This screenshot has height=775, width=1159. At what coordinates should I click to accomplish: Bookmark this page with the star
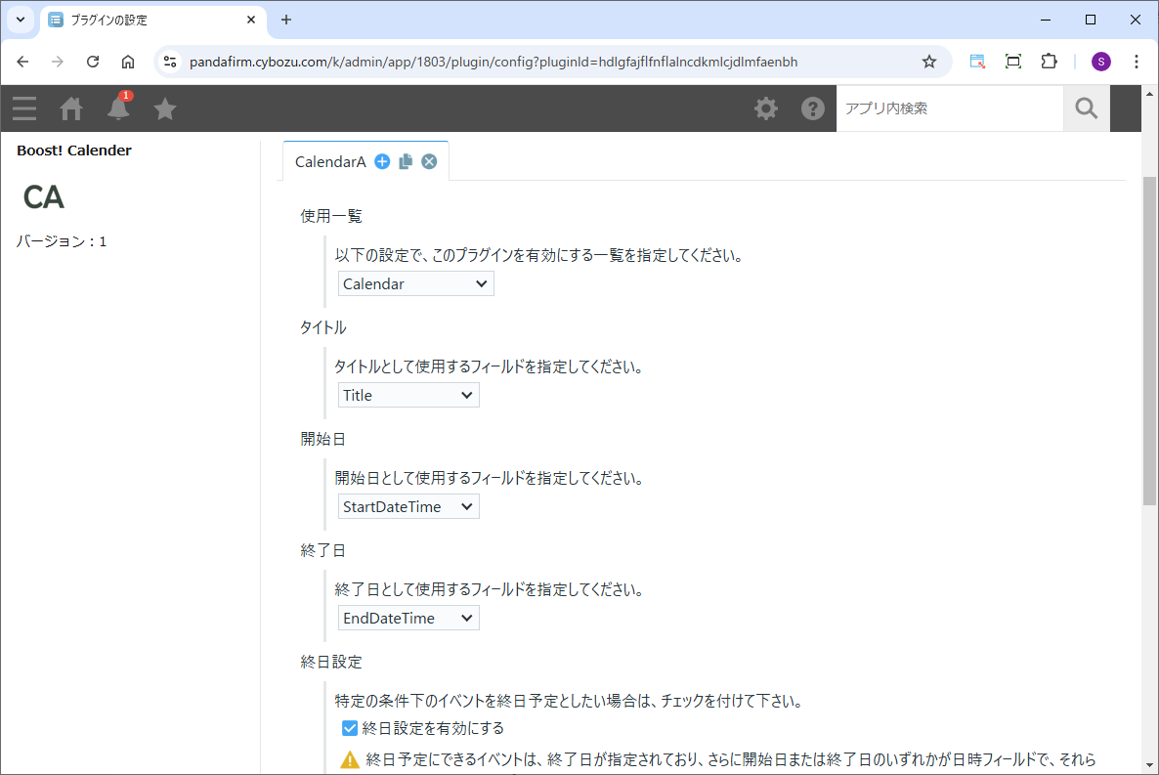(x=929, y=62)
